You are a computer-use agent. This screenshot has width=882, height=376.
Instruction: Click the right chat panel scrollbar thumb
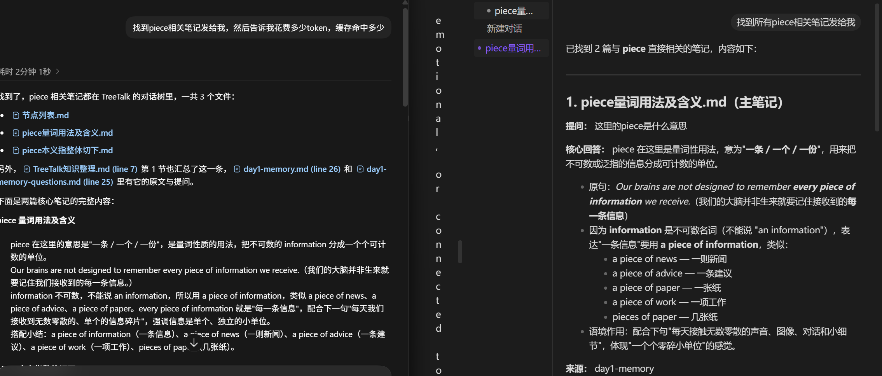tap(877, 68)
